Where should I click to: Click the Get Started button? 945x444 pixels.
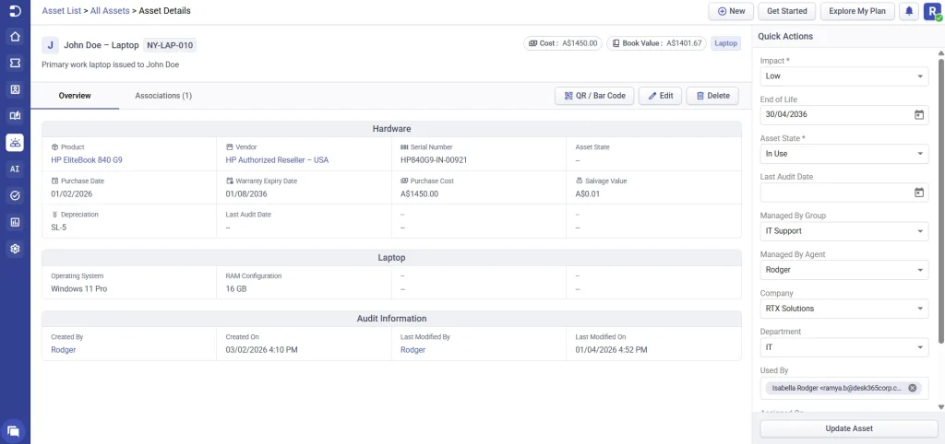click(x=786, y=11)
